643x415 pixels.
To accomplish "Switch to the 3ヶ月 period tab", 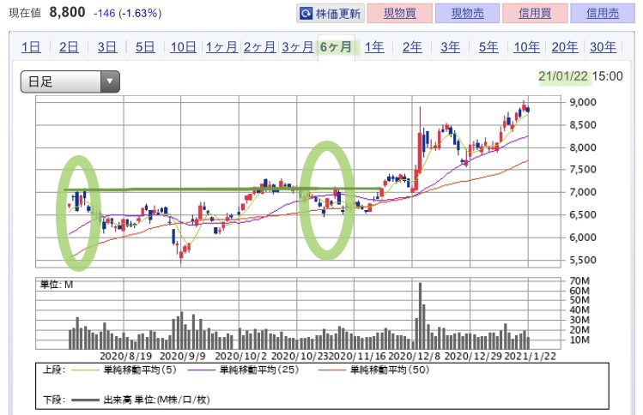I will (x=298, y=47).
